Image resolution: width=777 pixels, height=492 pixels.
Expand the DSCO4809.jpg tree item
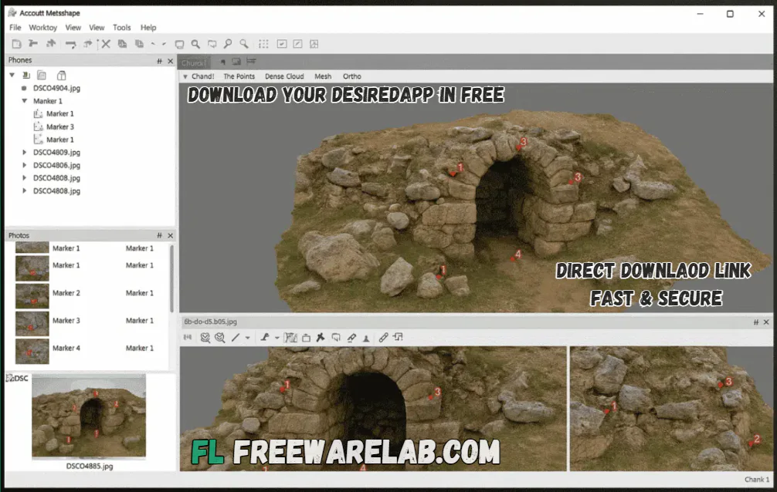[23, 152]
